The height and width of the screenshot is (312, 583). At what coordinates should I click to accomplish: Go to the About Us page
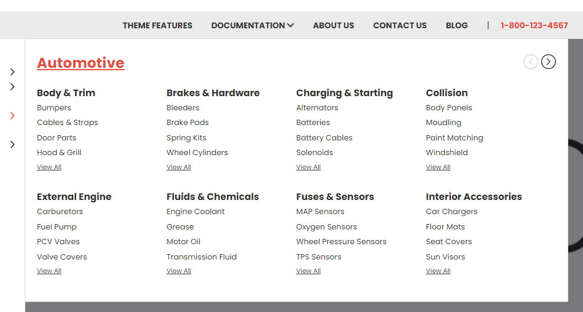[334, 25]
